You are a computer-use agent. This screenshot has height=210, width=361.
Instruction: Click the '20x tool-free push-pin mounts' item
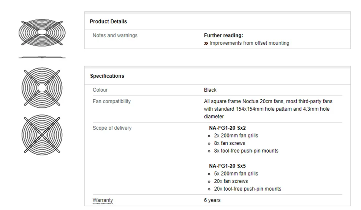tap(247, 189)
